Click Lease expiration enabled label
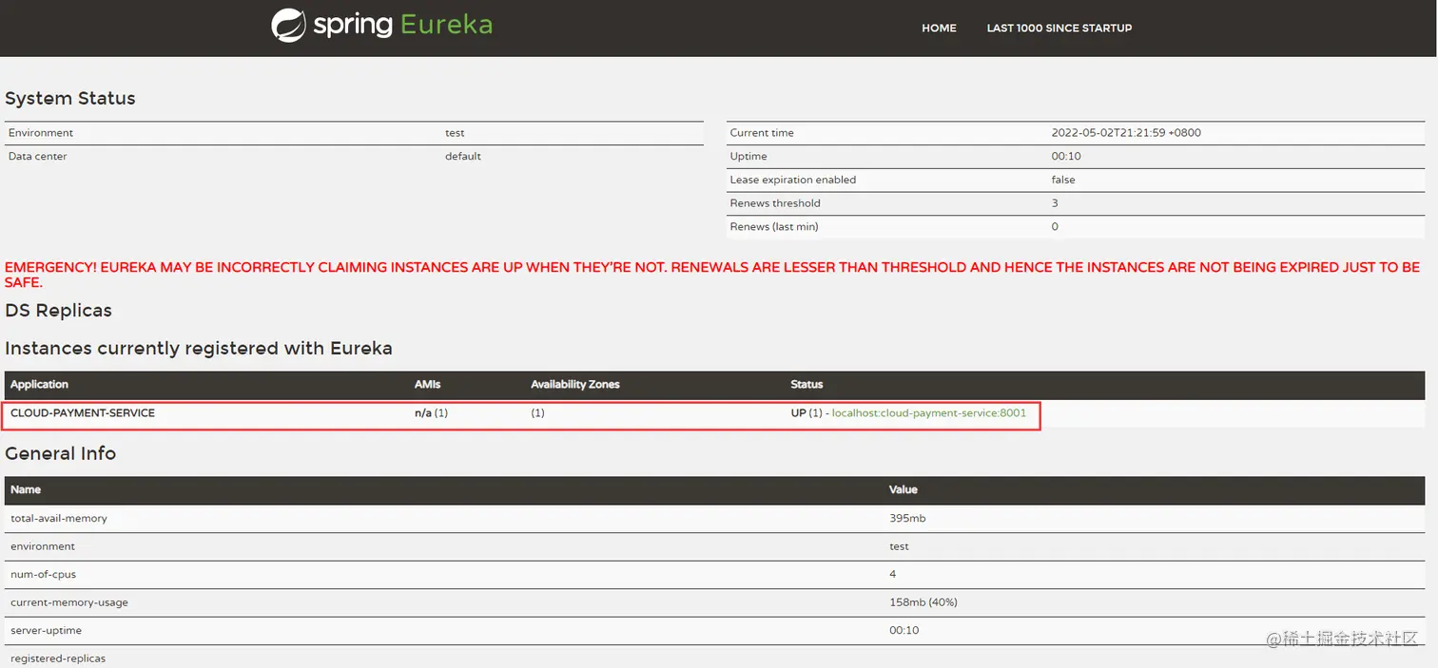This screenshot has height=668, width=1438. (793, 180)
